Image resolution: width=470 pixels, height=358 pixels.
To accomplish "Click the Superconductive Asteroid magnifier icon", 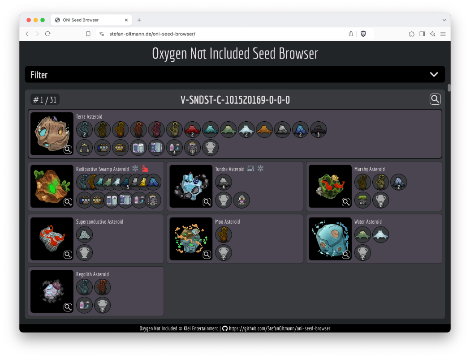I will click(68, 255).
